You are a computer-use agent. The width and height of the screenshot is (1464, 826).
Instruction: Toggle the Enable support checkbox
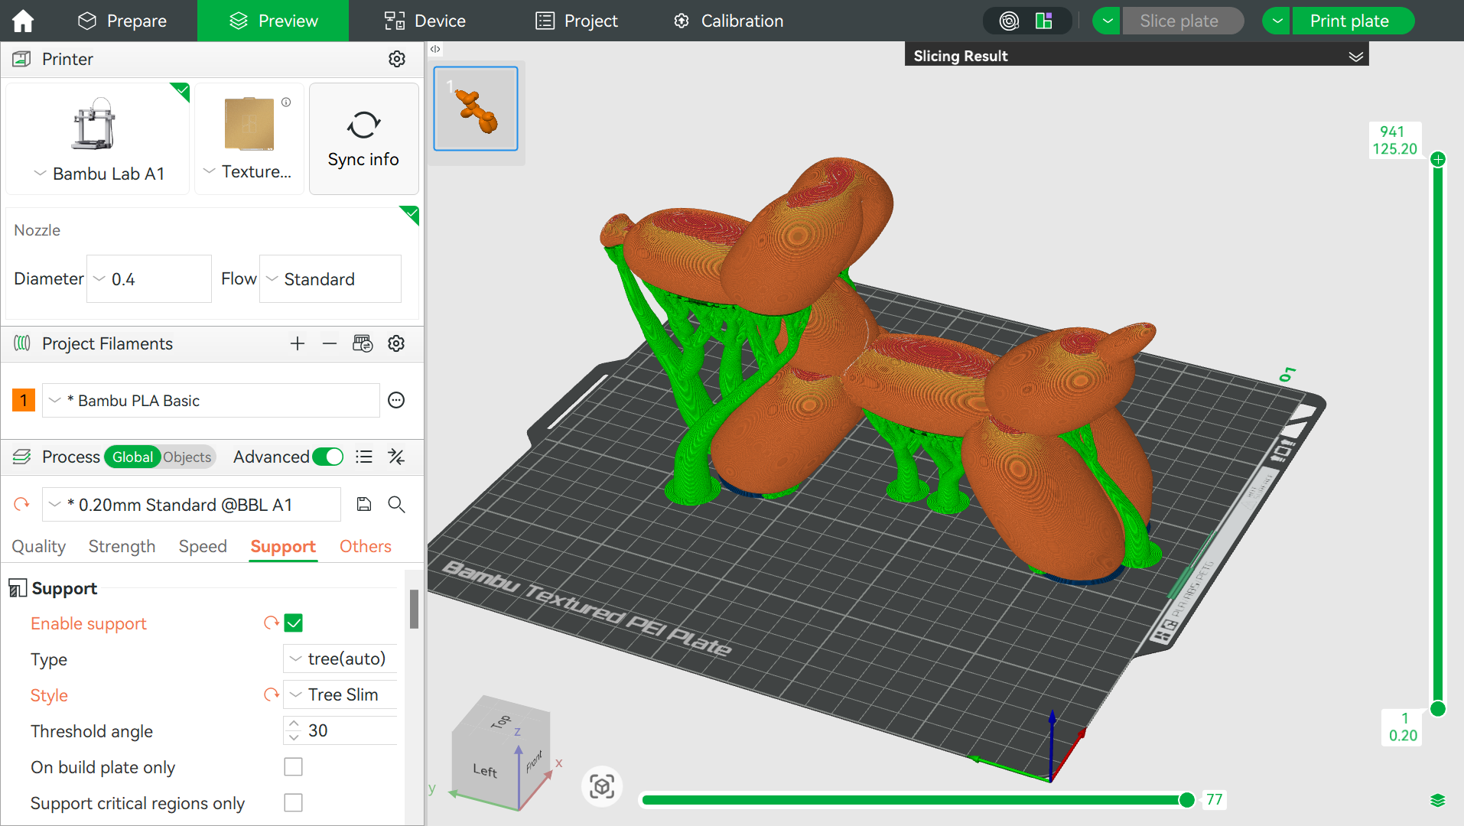pos(294,623)
